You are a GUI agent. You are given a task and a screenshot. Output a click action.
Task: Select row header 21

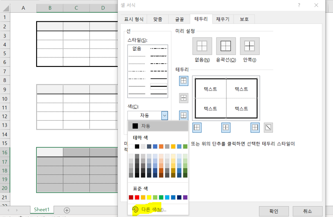tap(5, 198)
